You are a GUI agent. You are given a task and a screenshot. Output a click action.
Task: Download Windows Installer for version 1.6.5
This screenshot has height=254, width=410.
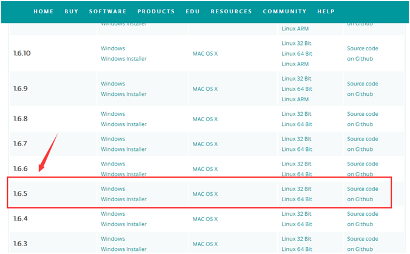124,199
